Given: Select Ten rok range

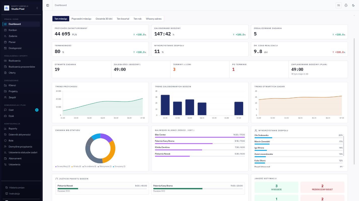Looking at the screenshot, I should tap(137, 19).
